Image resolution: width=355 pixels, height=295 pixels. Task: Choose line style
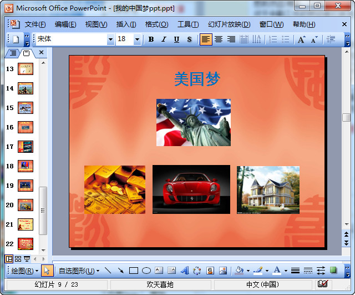(295, 271)
